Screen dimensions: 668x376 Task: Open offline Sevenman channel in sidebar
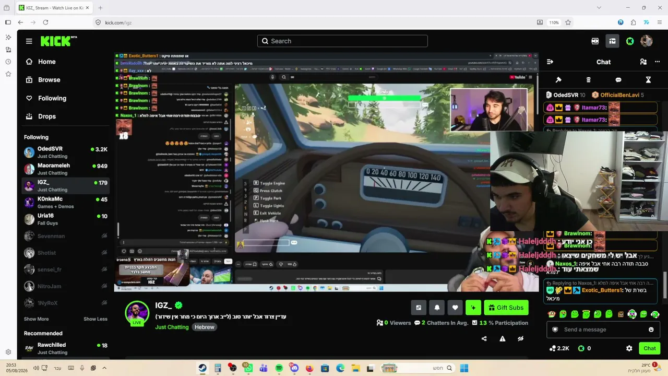pos(66,236)
